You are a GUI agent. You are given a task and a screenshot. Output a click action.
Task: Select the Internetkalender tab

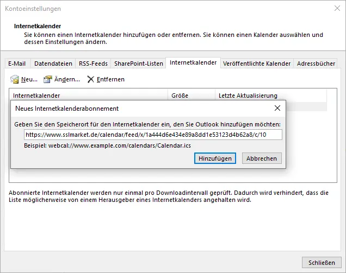[193, 63]
